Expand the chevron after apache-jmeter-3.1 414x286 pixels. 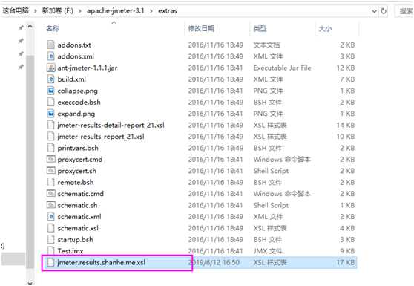click(x=151, y=11)
